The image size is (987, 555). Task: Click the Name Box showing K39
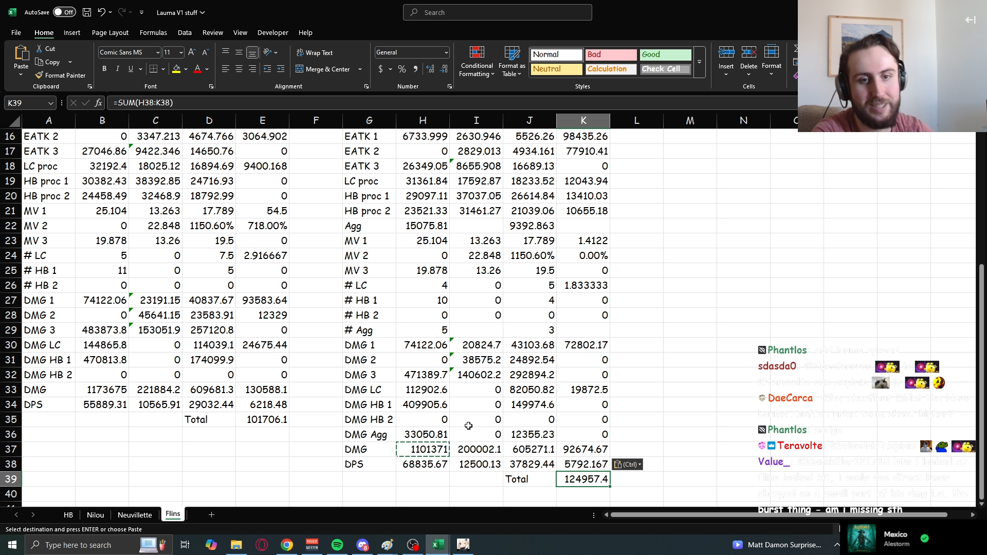click(x=30, y=103)
